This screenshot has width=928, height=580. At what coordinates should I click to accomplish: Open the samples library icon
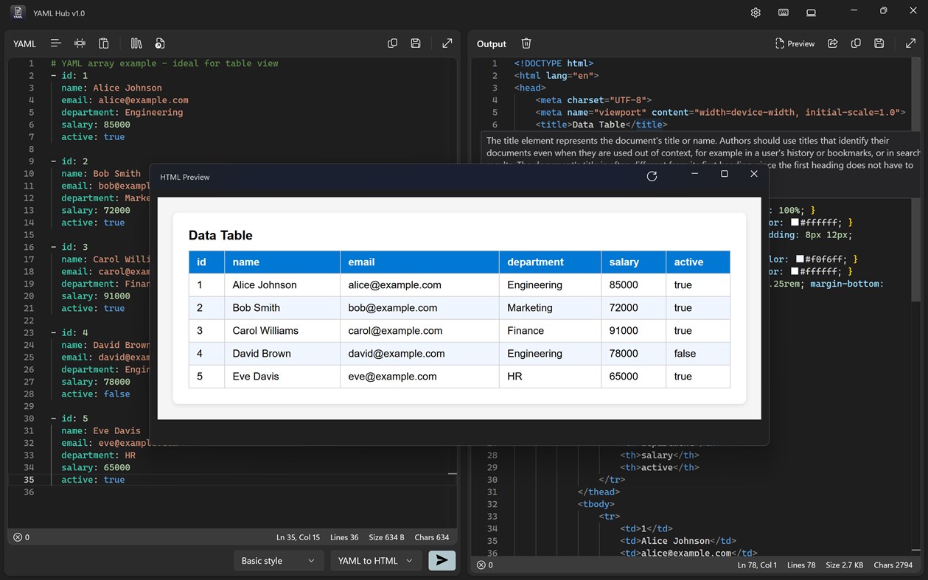pyautogui.click(x=136, y=43)
